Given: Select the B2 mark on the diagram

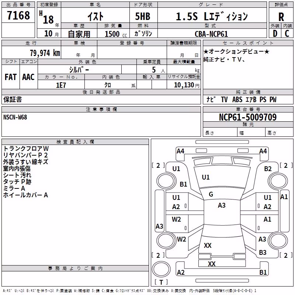Looking at the screenshot, I should click(x=268, y=169).
